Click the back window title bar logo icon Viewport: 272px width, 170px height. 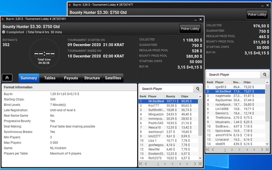70,5
